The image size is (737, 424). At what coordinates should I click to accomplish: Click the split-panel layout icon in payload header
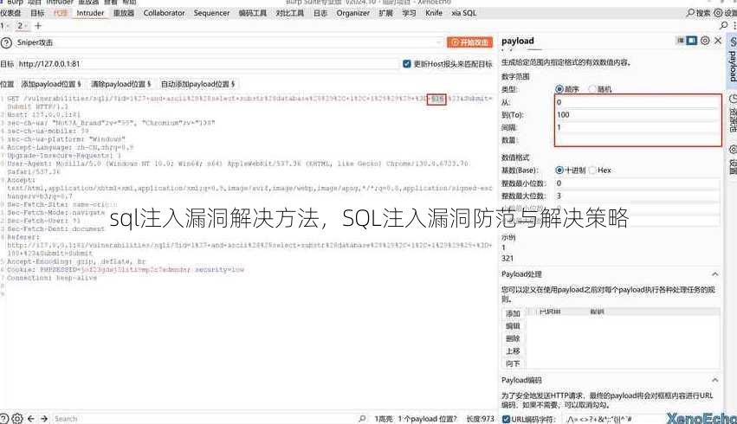[x=691, y=41]
